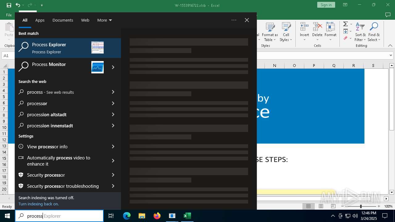Click zoom in plus button
The height and width of the screenshot is (222, 395).
(379, 206)
